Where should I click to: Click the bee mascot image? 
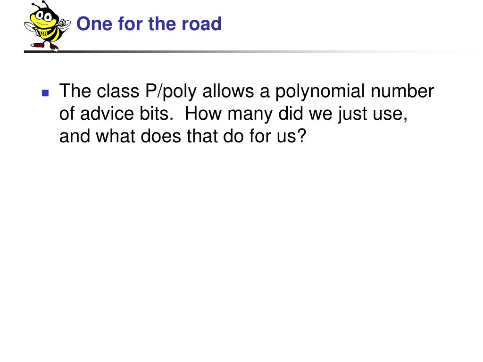pos(48,26)
